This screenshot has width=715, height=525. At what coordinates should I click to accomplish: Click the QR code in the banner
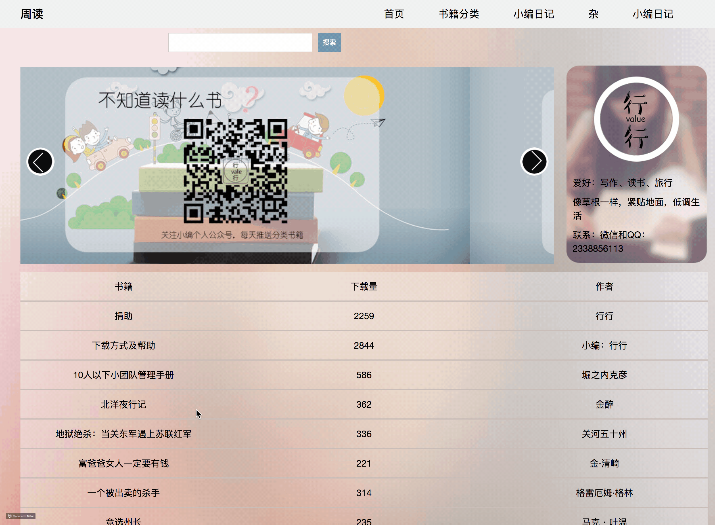pos(235,171)
